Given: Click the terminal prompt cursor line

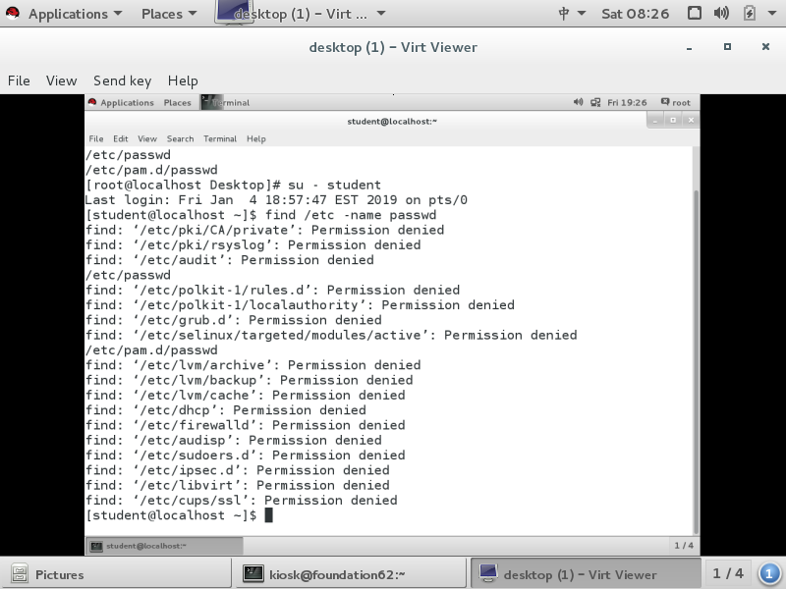Looking at the screenshot, I should pos(180,515).
